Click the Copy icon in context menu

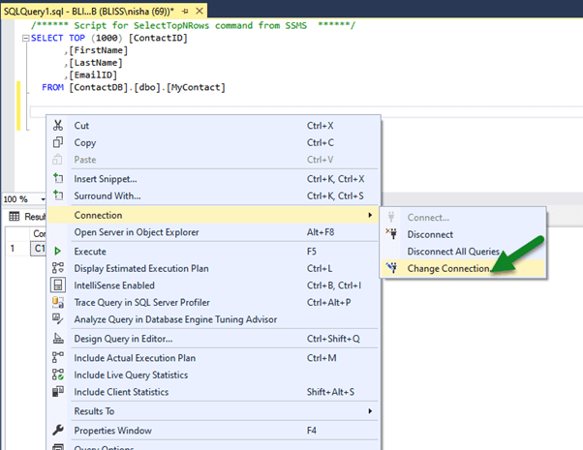58,143
